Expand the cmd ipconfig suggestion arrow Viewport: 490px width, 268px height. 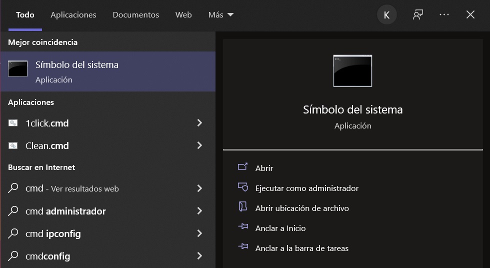(199, 233)
